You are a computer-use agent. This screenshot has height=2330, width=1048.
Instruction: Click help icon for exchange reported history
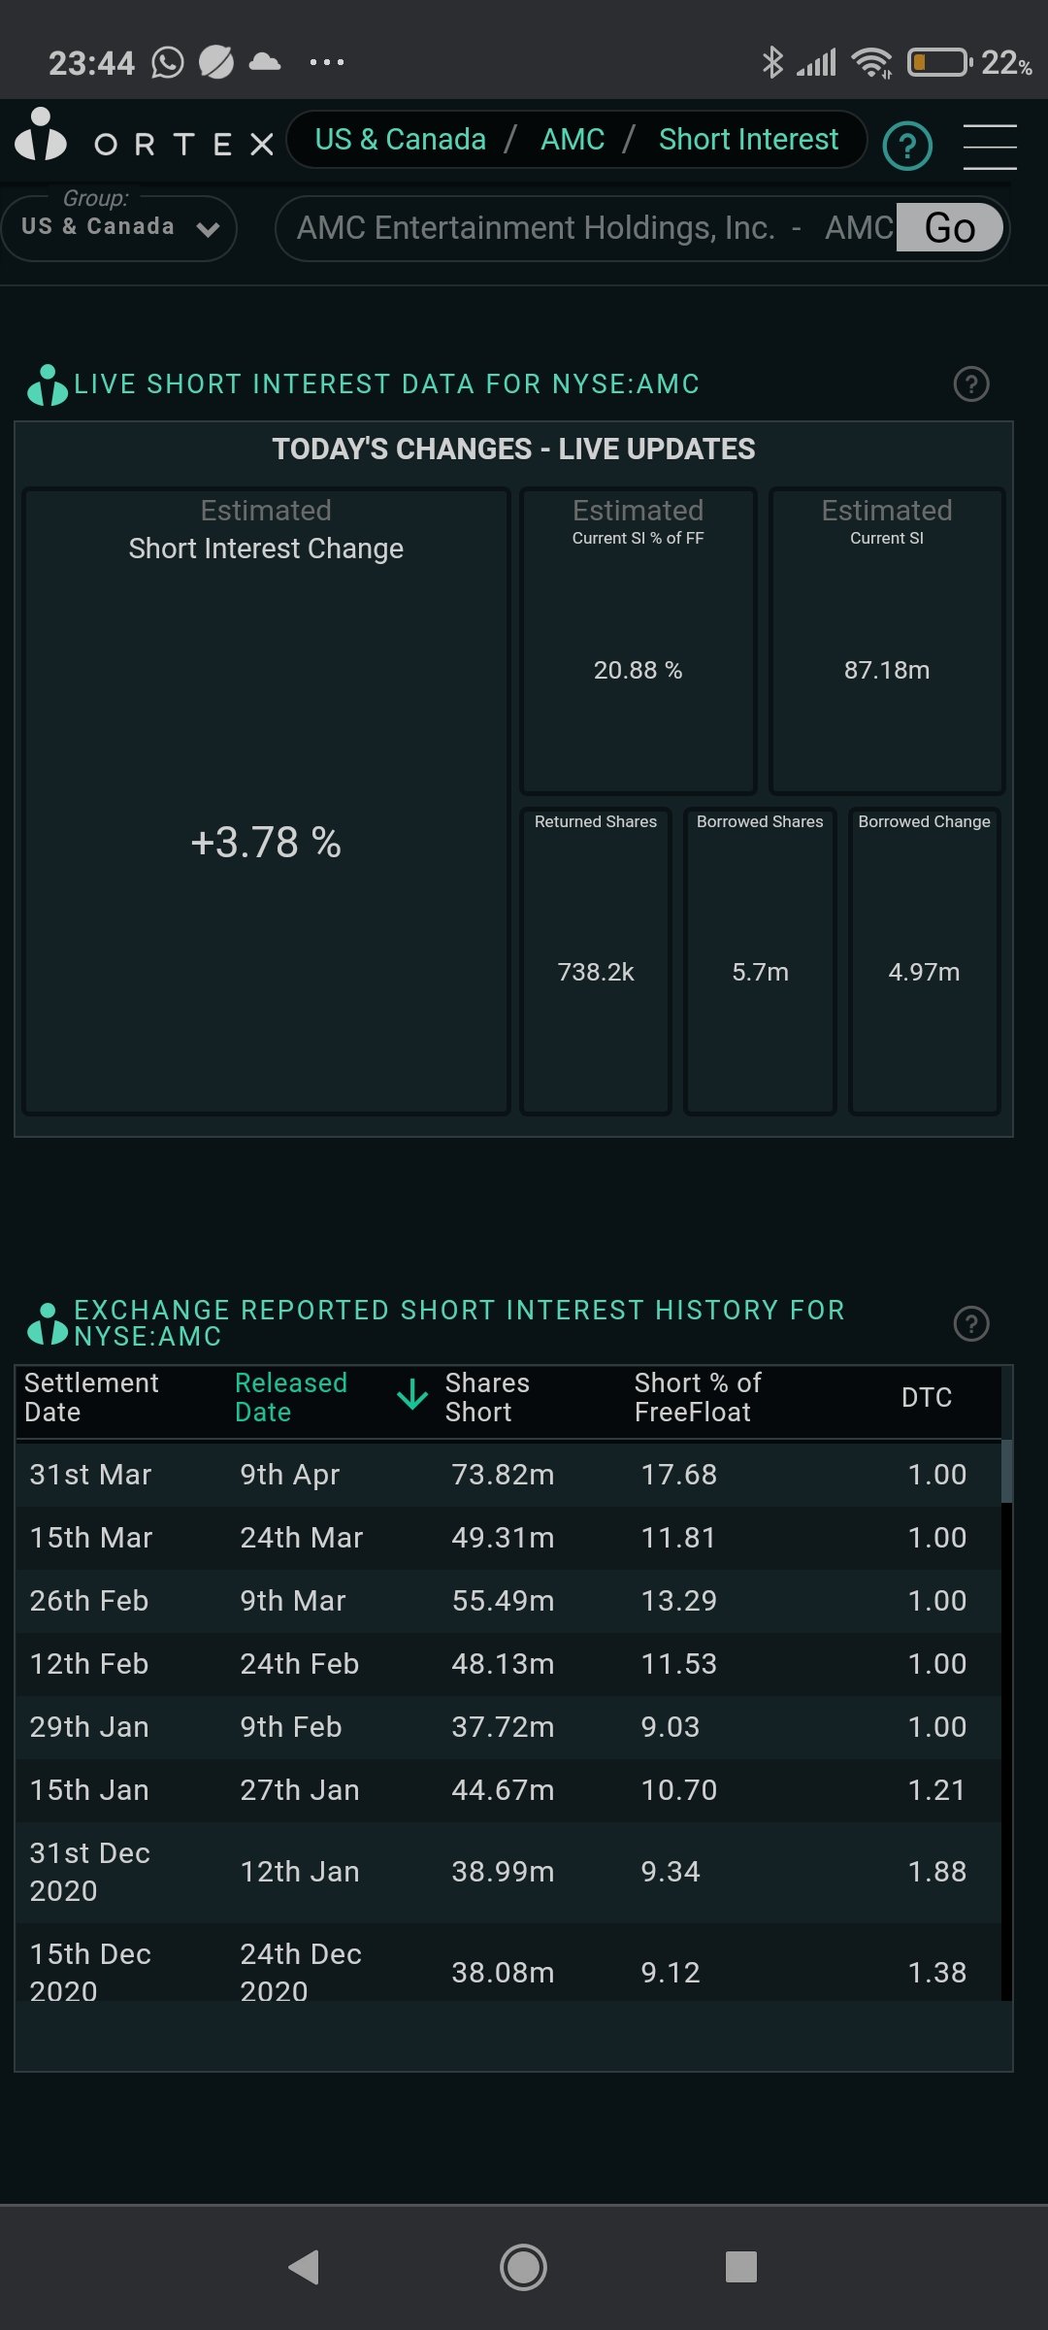tap(971, 1323)
